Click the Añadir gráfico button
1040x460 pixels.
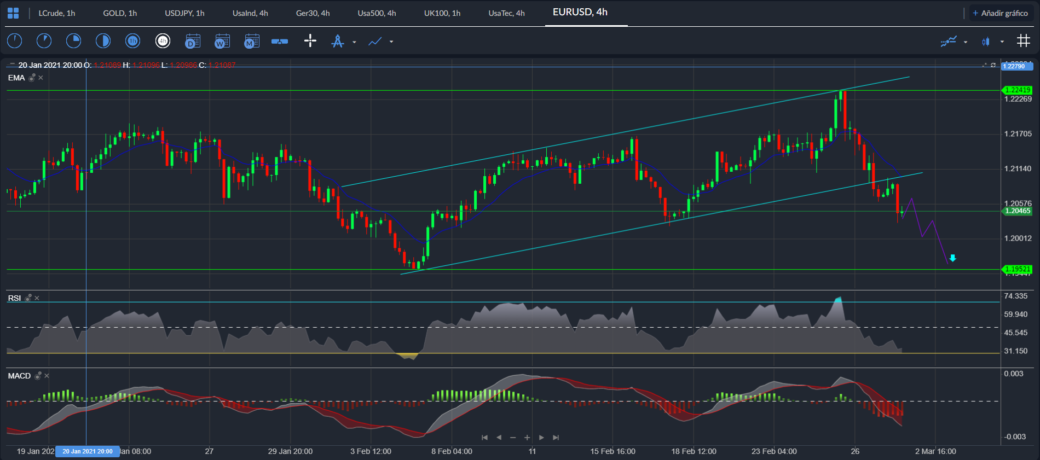click(x=1001, y=13)
